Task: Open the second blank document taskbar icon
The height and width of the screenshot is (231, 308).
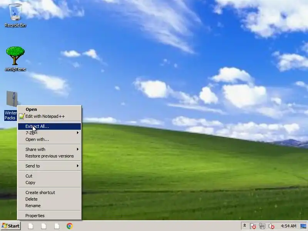Action: tap(44, 226)
